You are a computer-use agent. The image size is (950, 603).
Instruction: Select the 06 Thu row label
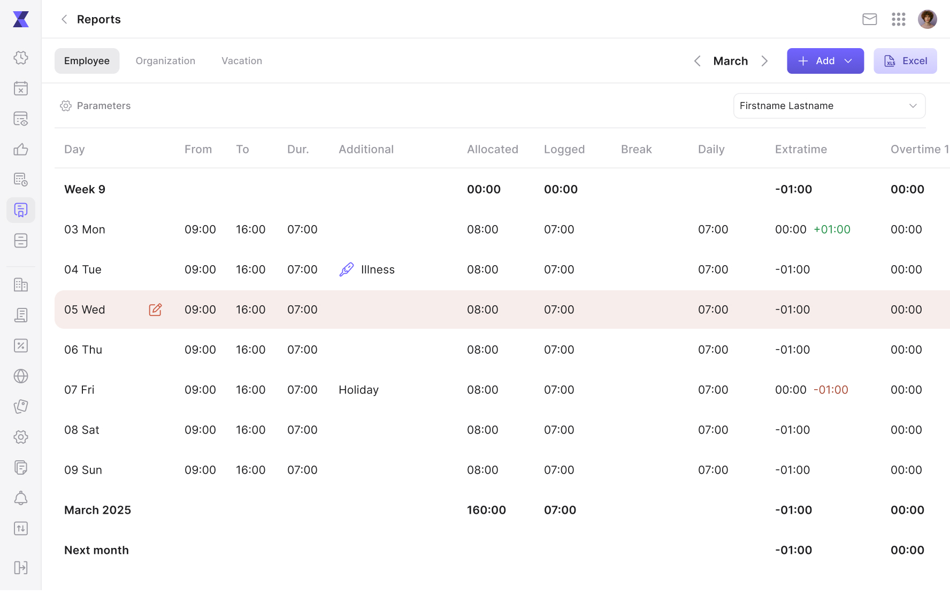pos(83,350)
